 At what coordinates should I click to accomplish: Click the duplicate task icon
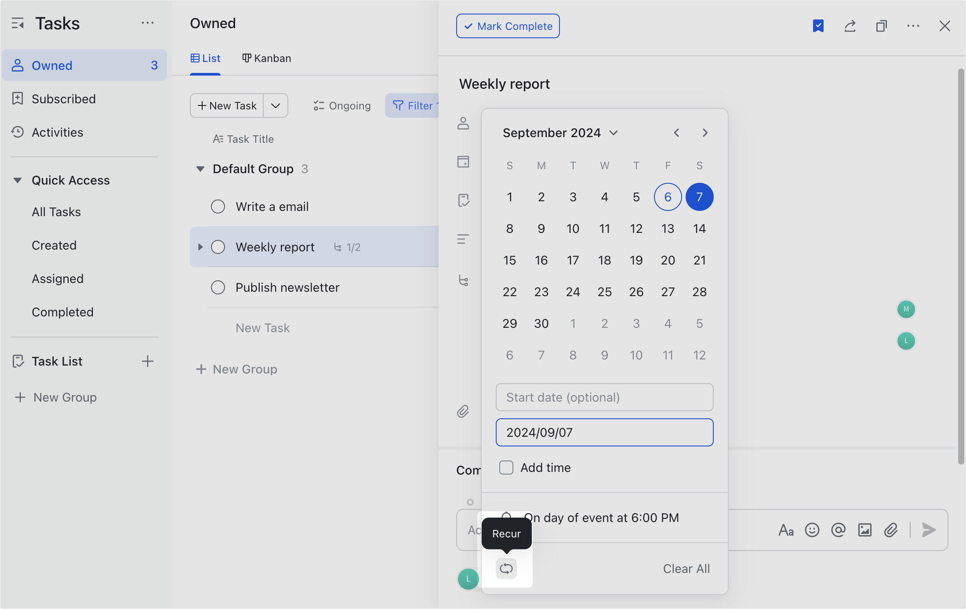(882, 26)
